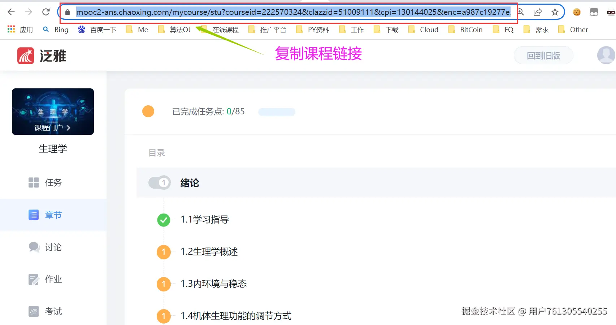616x325 pixels.
Task: Open the 在线课程 bookmark folder
Action: pos(220,30)
